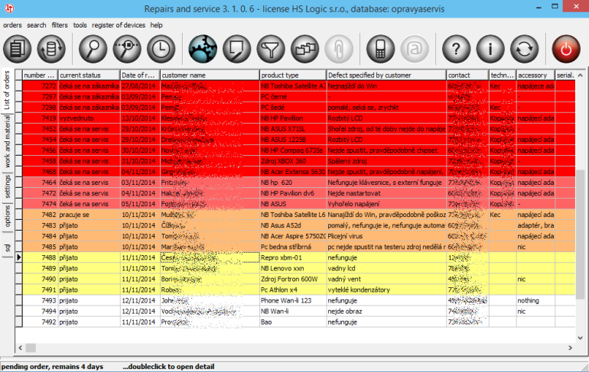The height and width of the screenshot is (372, 589).
Task: Switch to List of orders side tab
Action: click(x=7, y=90)
